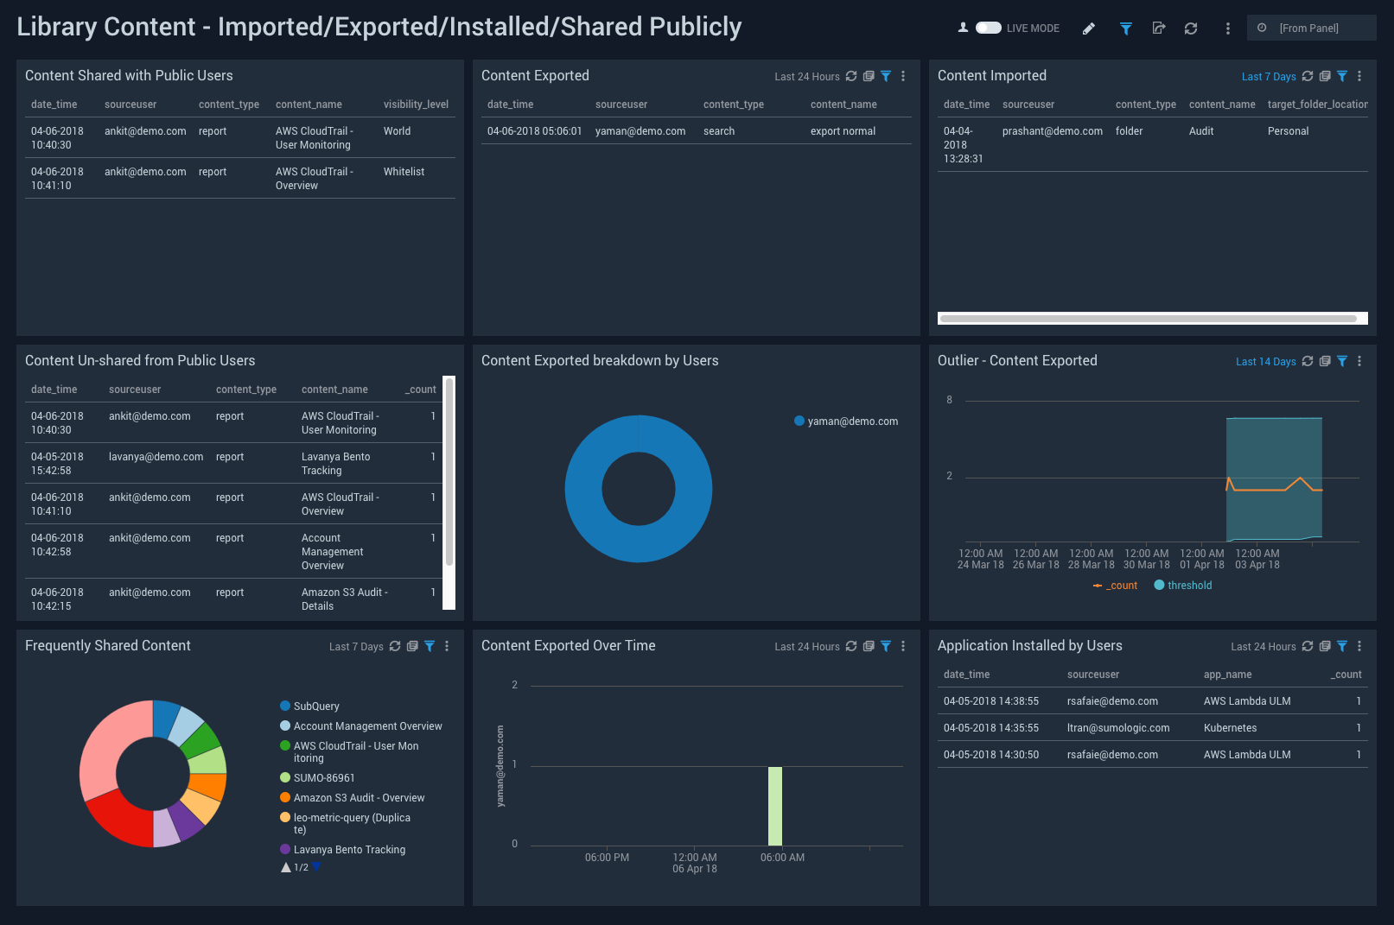Sort by visibility_level column header

point(416,105)
